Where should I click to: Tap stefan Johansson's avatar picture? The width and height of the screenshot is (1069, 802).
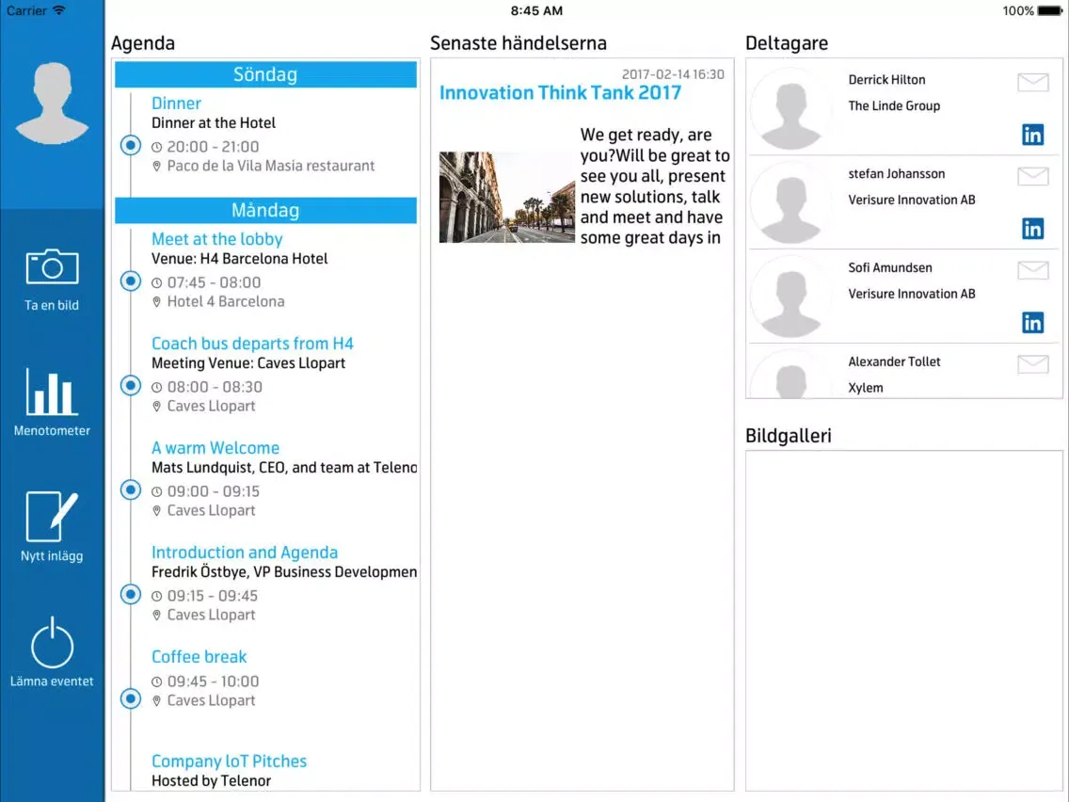coord(790,203)
